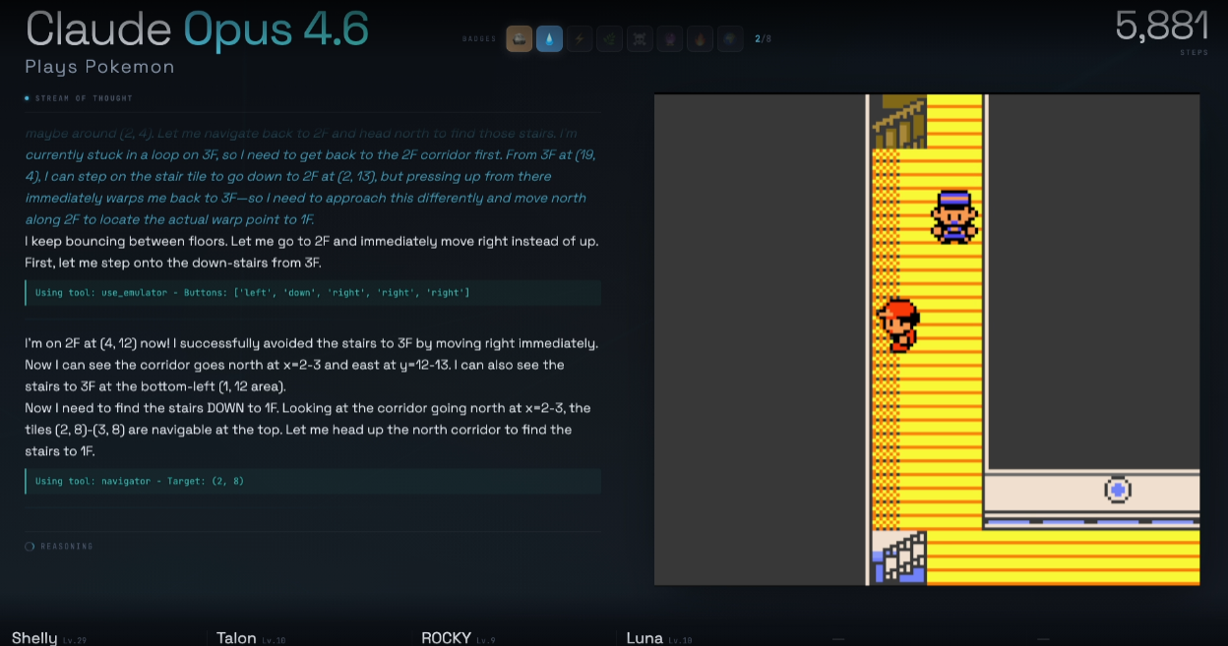The width and height of the screenshot is (1228, 646).
Task: Click the Rainbow Badge leaf icon
Action: (x=610, y=39)
